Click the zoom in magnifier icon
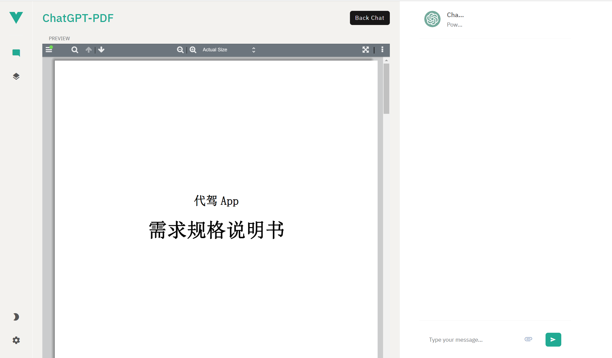 pos(193,50)
